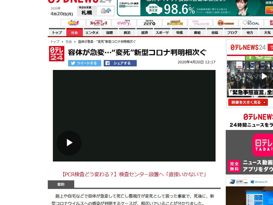Click the Windows 10 advertisement
This screenshot has width=273, height=205.
coord(249,191)
